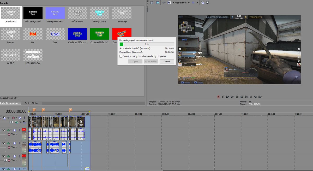Click the Stop button under preview

click(x=242, y=97)
